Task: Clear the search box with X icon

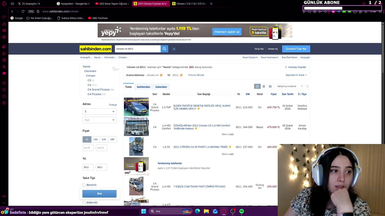Action: [x=174, y=49]
